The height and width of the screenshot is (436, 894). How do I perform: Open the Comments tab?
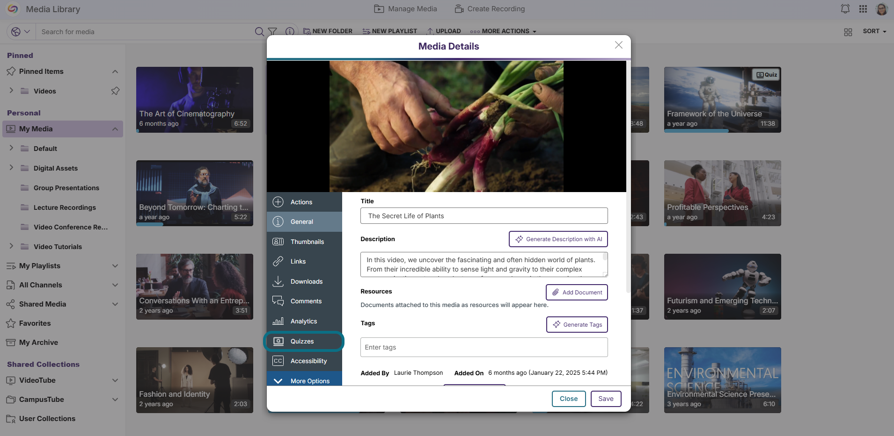(x=304, y=301)
